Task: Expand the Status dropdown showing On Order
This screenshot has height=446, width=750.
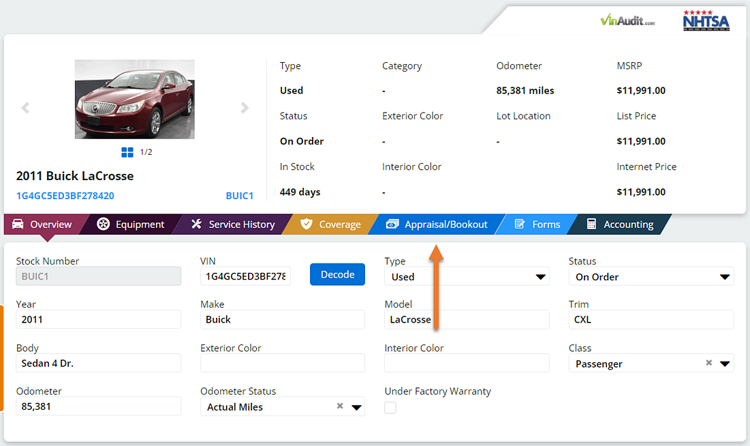Action: [725, 276]
